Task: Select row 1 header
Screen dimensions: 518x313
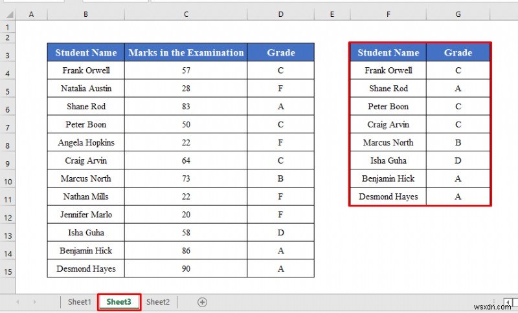Action: pyautogui.click(x=8, y=27)
